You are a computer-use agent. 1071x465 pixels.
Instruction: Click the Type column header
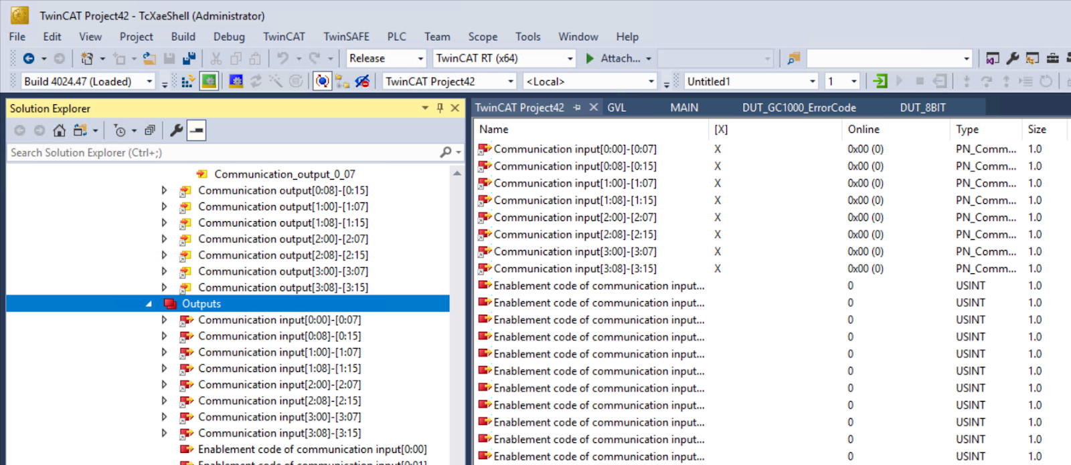point(986,130)
